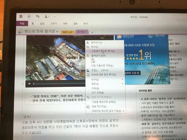Viewport: 187px width, 140px height.
Task: Select the 빠른 노트 section tab
Action: [x=68, y=32]
